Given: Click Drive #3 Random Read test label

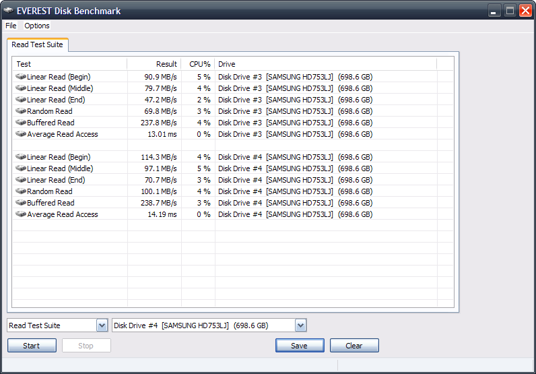Looking at the screenshot, I should click(50, 111).
